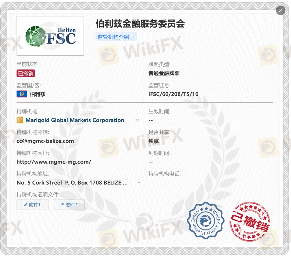Click the Belize flag icon
Viewport: 291px width, 257px height.
pyautogui.click(x=22, y=94)
